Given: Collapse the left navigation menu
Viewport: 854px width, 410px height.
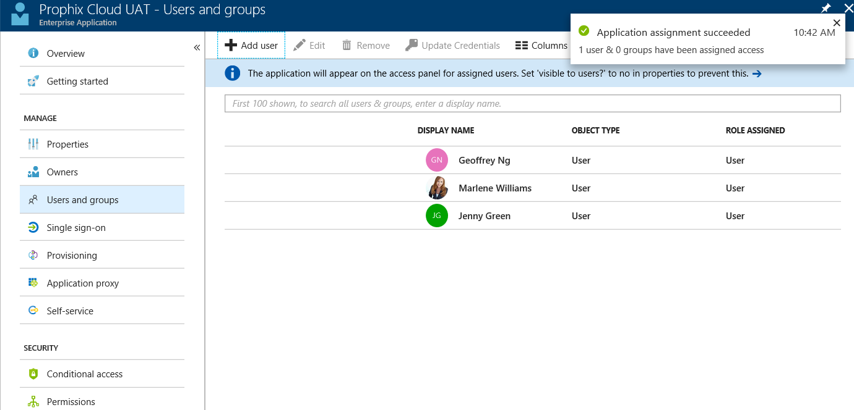Looking at the screenshot, I should point(197,48).
